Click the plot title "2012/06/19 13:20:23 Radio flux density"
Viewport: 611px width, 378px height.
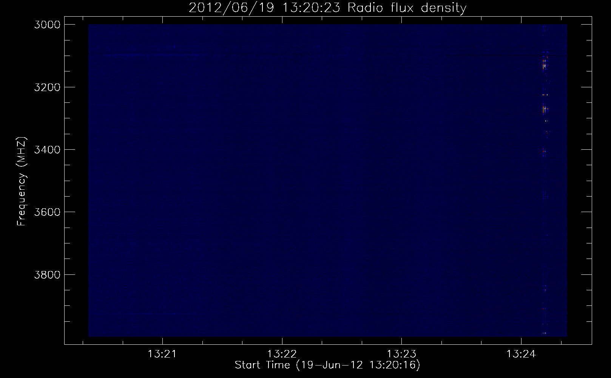point(327,8)
